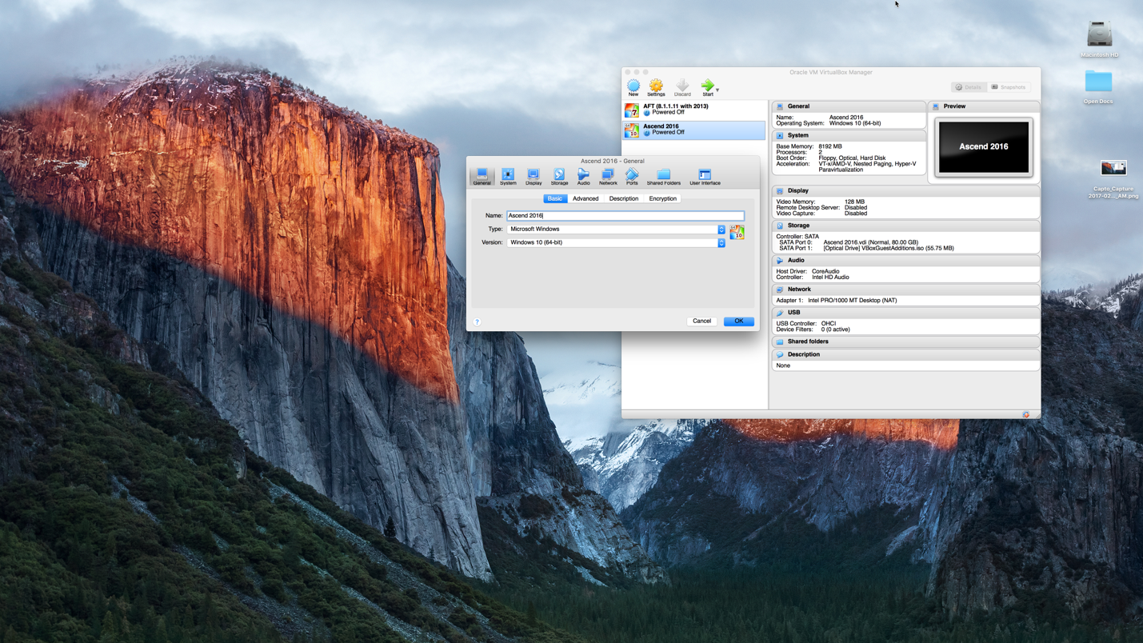Open the Network settings category
Screen dimensions: 1143x643
point(608,177)
